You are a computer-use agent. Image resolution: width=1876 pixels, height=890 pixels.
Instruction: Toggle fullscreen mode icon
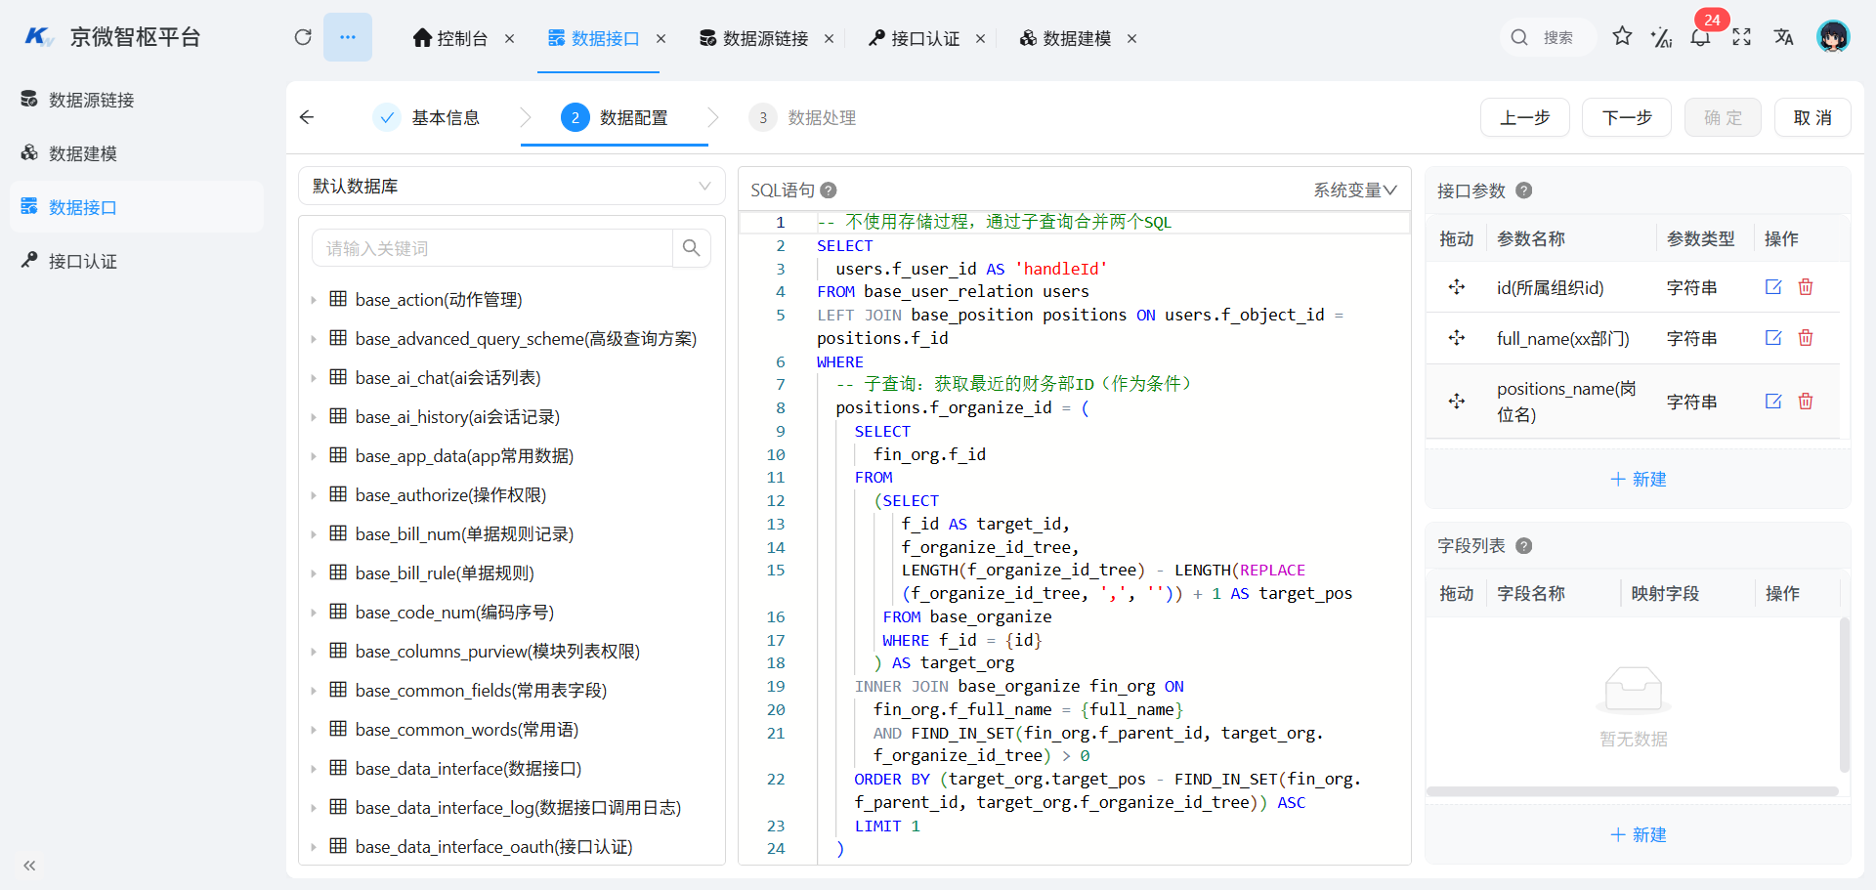(x=1741, y=37)
